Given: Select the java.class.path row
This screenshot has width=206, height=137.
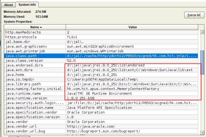Looking at the screenshot, I should 35,56.
